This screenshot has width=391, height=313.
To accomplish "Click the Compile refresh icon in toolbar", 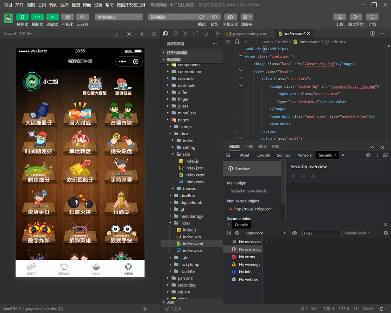I will pyautogui.click(x=201, y=17).
